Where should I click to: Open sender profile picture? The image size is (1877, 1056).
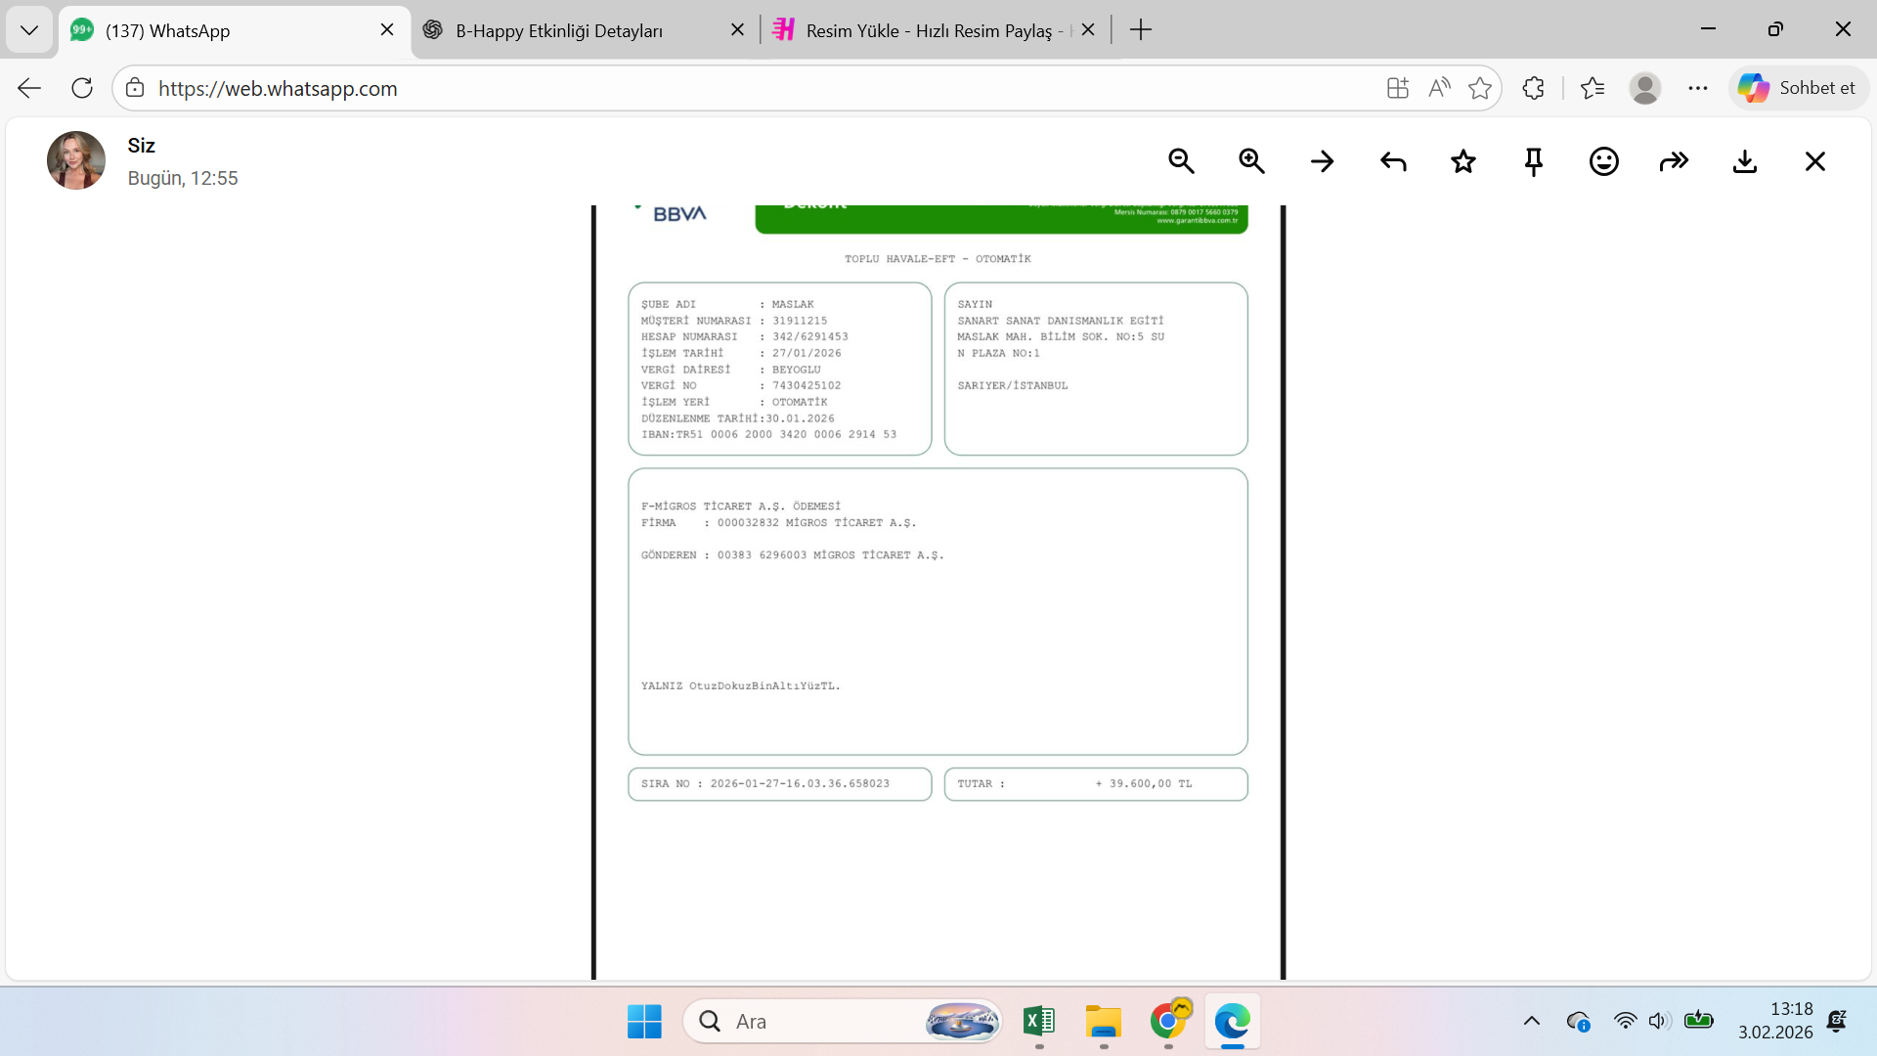76,160
